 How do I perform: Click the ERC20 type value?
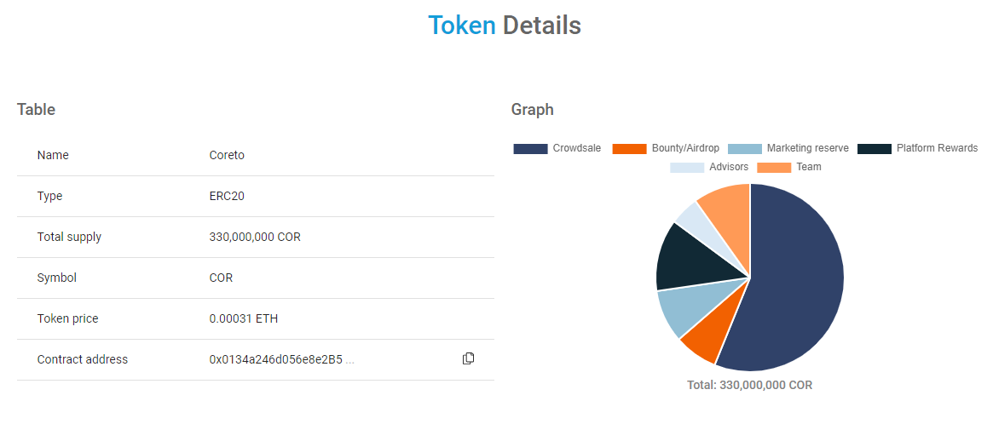click(x=227, y=196)
